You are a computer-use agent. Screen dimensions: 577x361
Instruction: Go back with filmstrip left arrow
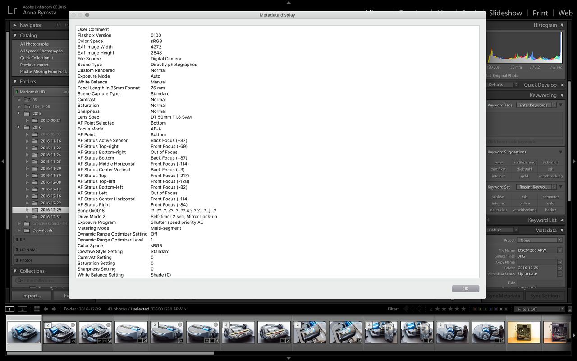pos(46,309)
